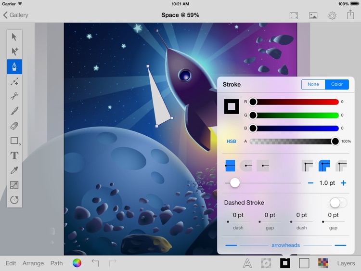361x271 pixels.
Task: Click the blue B channel slider
Action: click(294, 128)
